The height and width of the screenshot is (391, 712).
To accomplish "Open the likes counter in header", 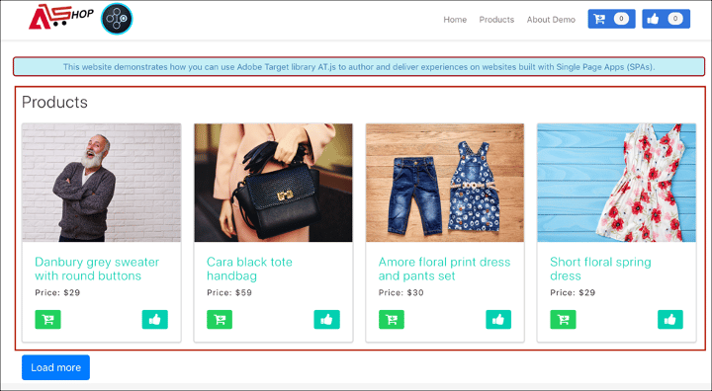I will [x=667, y=19].
